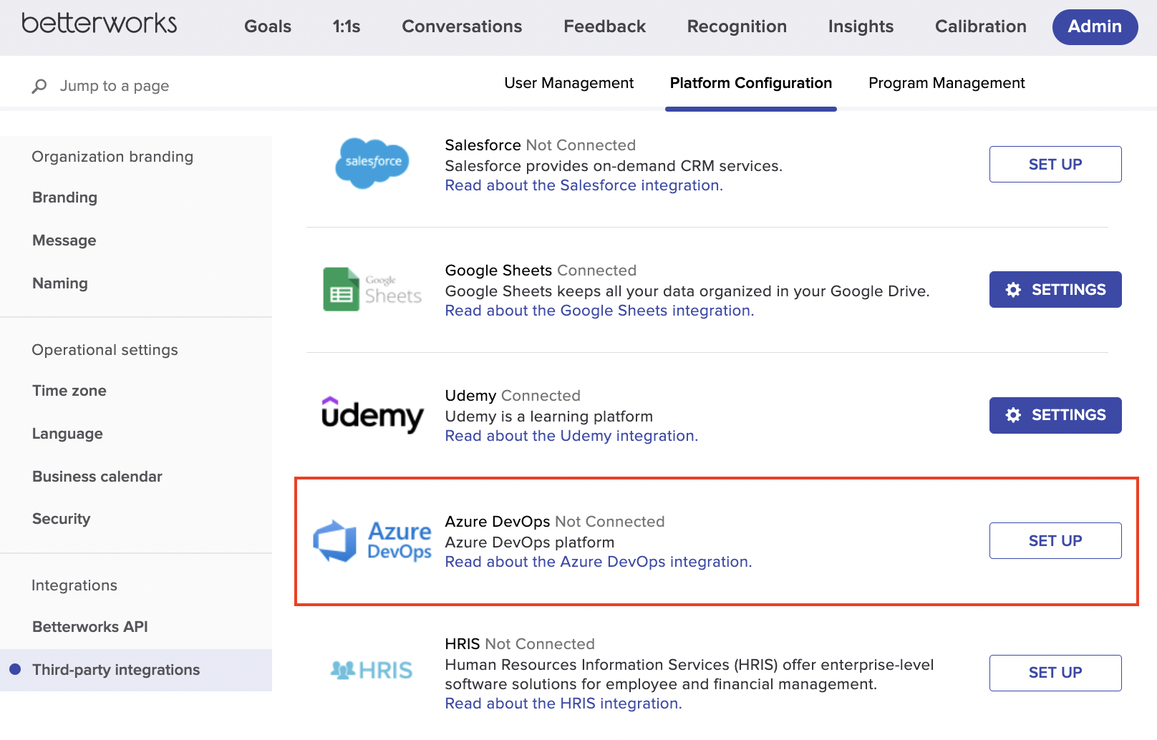
Task: Click the search magnifier icon
Action: (39, 87)
